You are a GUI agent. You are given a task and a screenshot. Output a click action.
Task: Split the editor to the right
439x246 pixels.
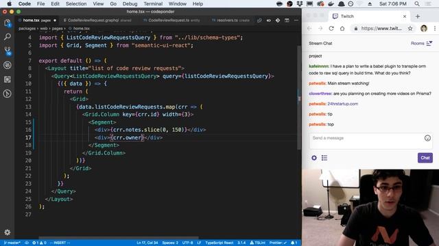click(287, 20)
